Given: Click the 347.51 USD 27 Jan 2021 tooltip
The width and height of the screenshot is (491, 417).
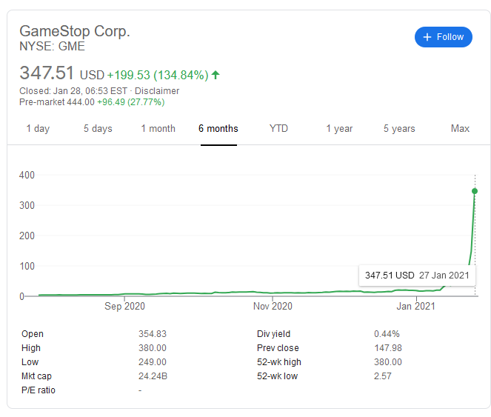Looking at the screenshot, I should 417,276.
